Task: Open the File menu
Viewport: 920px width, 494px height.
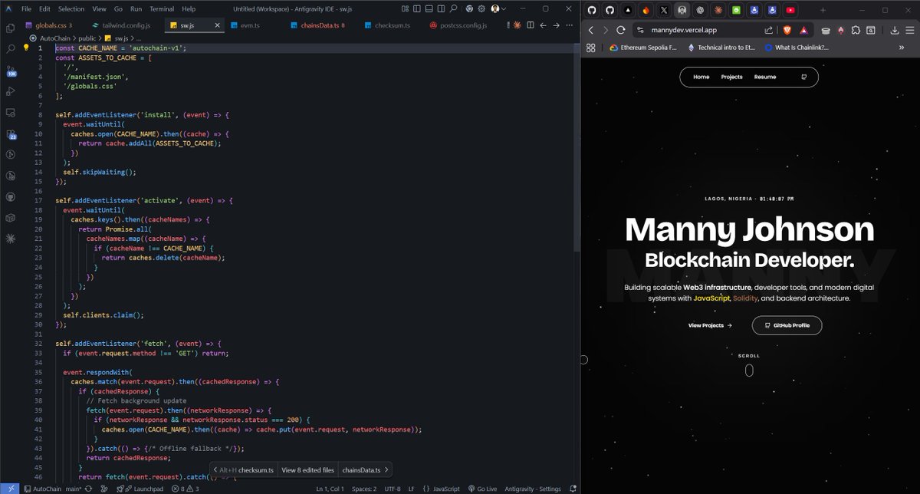Action: [x=27, y=8]
